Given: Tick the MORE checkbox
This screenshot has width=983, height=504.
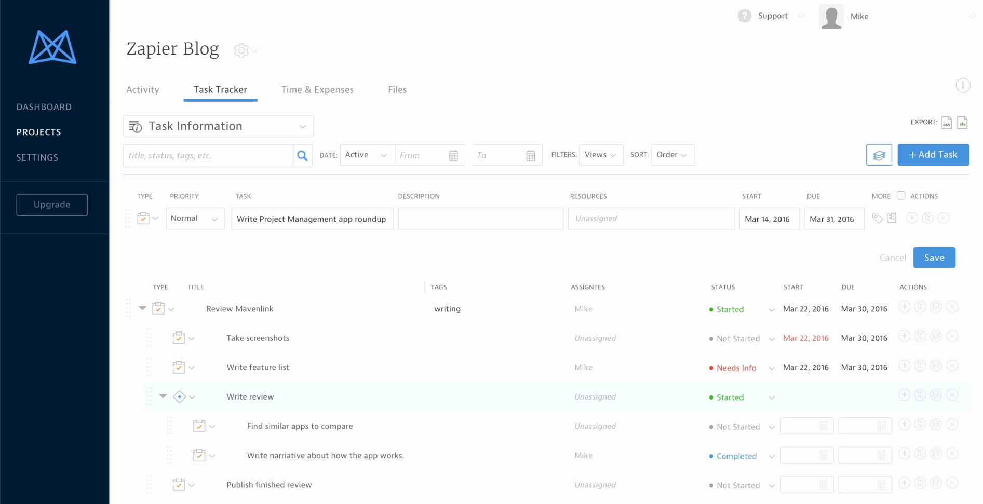Looking at the screenshot, I should click(901, 195).
